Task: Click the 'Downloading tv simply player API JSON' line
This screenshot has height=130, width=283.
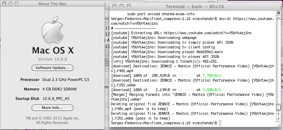Action: click(172, 42)
